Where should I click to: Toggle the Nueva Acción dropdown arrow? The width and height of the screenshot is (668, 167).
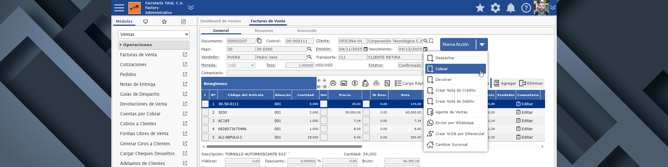[482, 45]
